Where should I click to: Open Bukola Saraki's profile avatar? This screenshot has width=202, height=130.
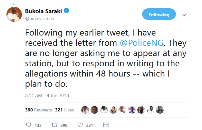click(14, 14)
